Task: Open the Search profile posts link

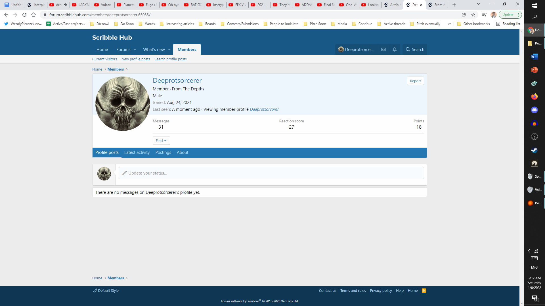Action: [170, 59]
